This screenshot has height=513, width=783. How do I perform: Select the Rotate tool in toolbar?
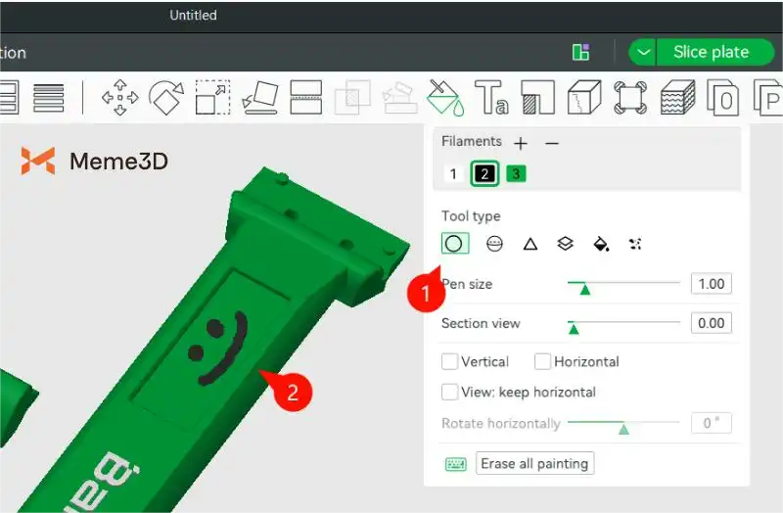pyautogui.click(x=165, y=97)
